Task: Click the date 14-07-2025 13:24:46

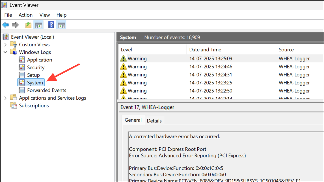Action: pos(211,67)
